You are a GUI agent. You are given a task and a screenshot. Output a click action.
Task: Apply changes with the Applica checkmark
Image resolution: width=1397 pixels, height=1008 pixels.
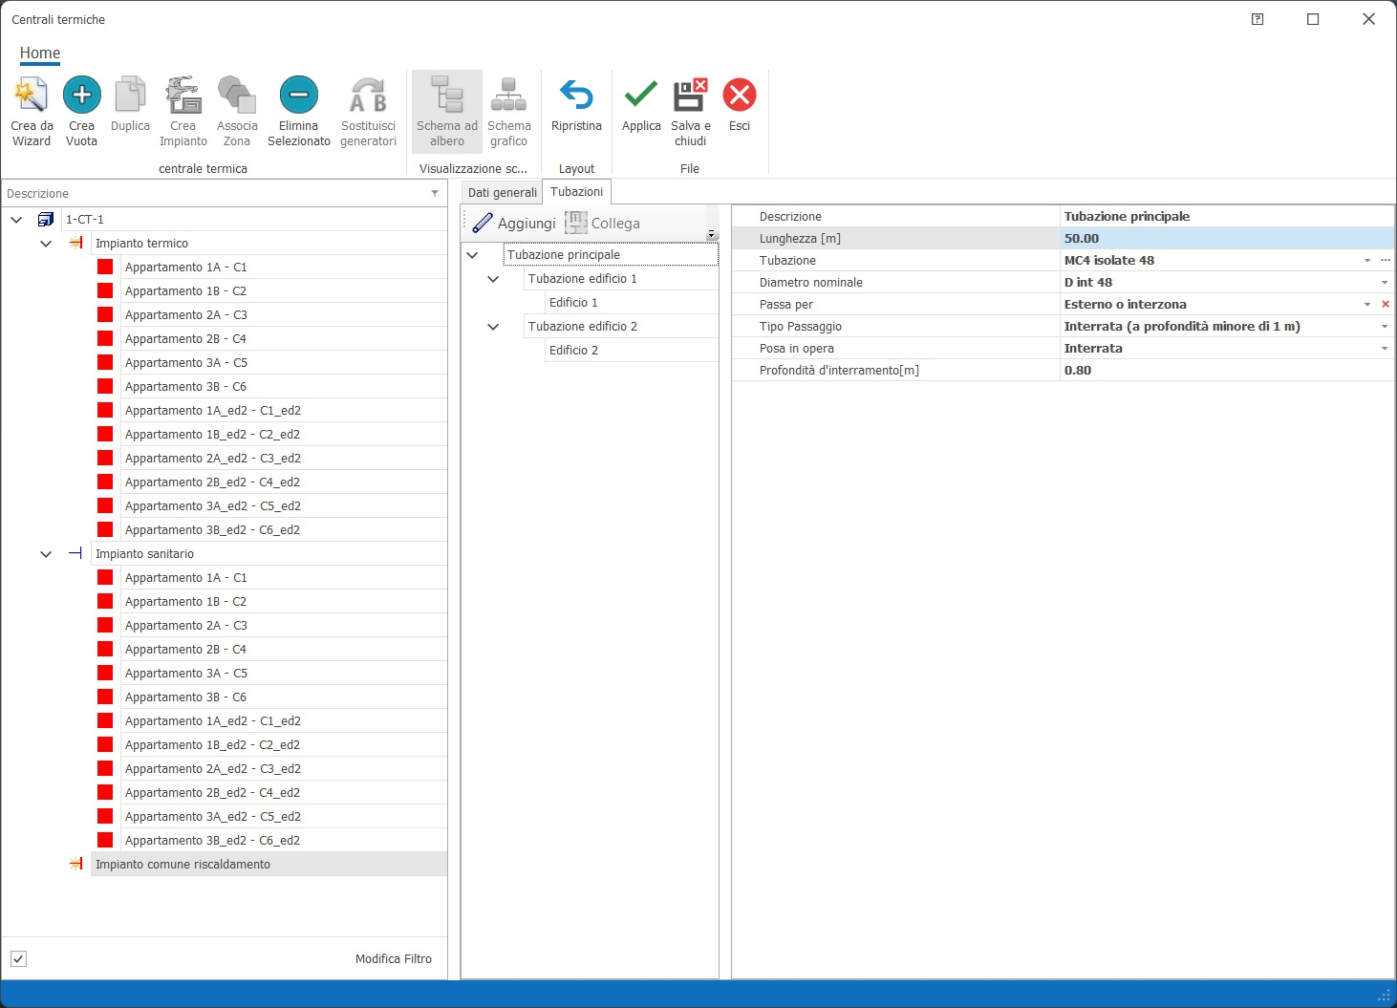pos(640,96)
